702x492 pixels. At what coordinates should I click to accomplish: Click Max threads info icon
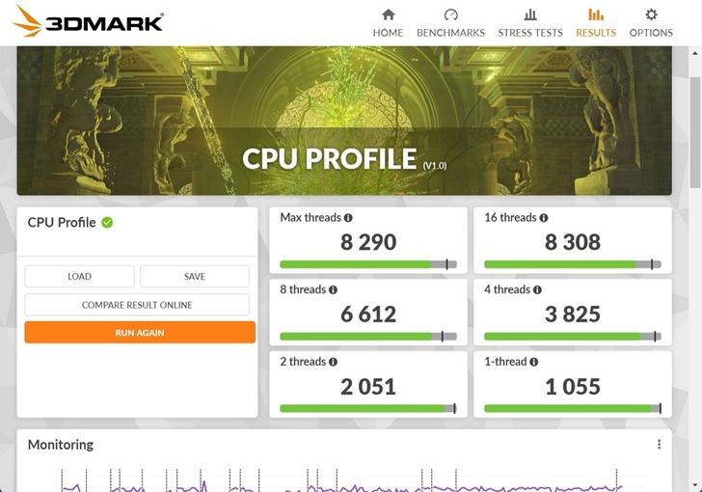pyautogui.click(x=348, y=218)
